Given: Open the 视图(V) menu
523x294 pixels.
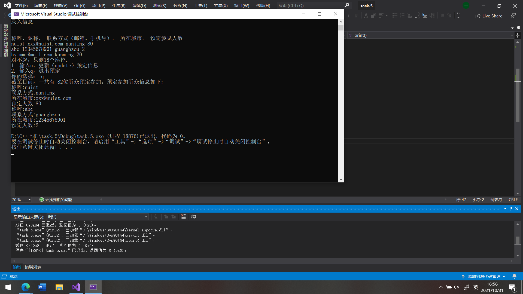Looking at the screenshot, I should click(x=60, y=5).
